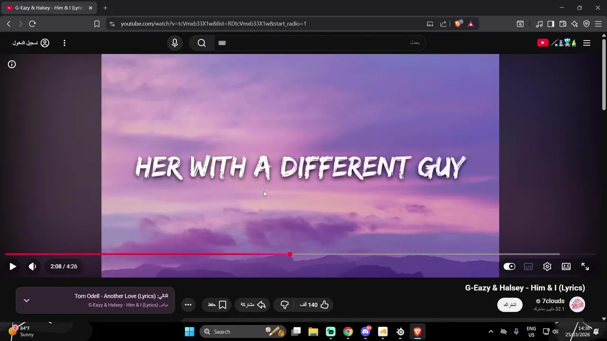Viewport: 607px width, 341px height.
Task: Open the weather widget showing Sunny
Action: [x=21, y=332]
